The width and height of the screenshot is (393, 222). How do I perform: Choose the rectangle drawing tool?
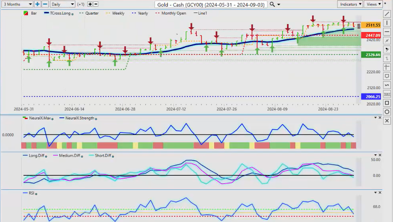(387, 103)
